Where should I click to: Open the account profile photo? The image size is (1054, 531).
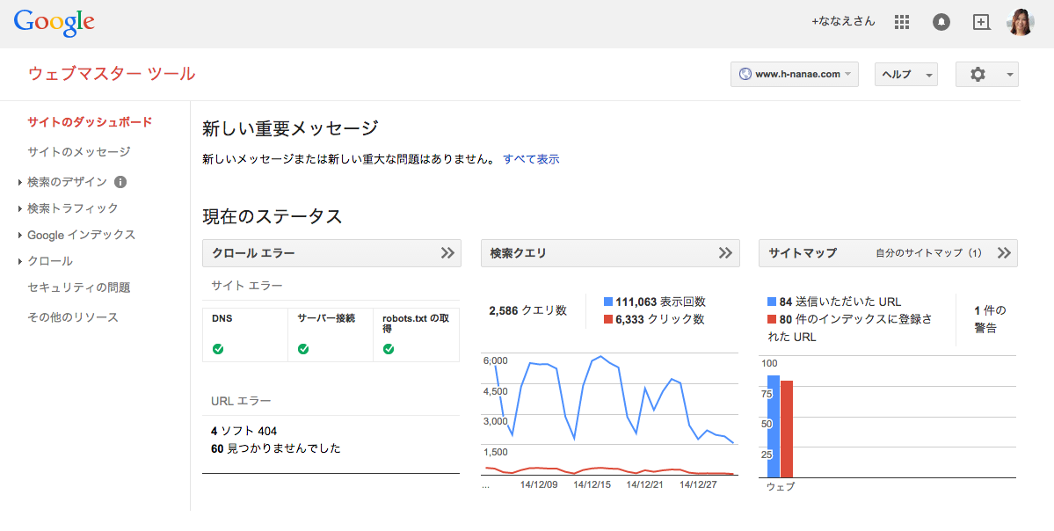(1021, 22)
